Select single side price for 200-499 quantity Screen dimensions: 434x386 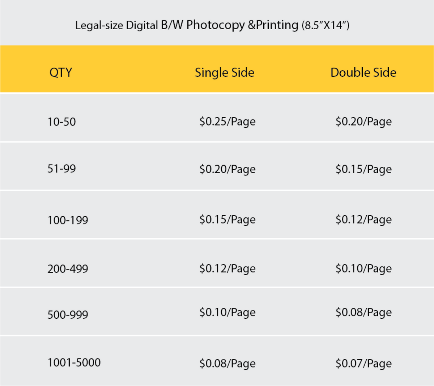[x=227, y=269]
